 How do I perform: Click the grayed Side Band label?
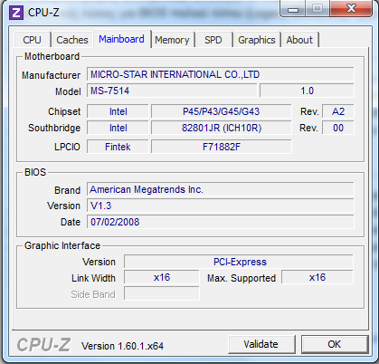click(93, 294)
